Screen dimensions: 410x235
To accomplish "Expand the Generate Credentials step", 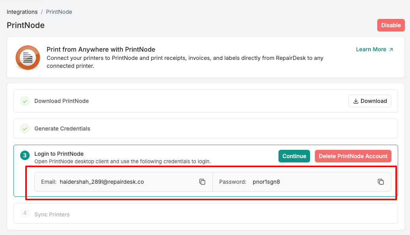I will 62,129.
